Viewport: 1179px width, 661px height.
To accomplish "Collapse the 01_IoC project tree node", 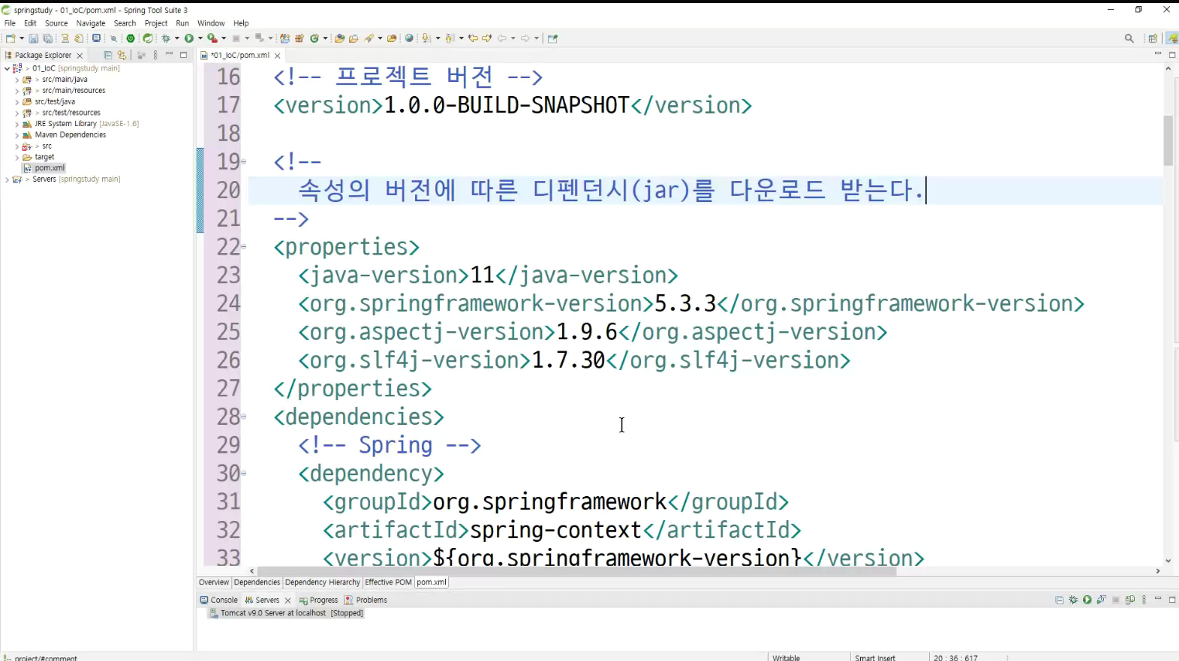I will point(7,68).
